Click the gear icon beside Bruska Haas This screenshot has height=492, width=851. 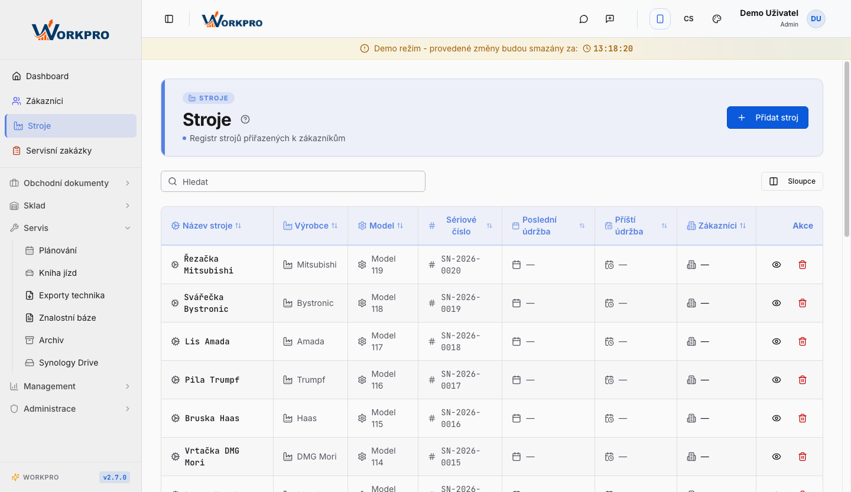(175, 418)
